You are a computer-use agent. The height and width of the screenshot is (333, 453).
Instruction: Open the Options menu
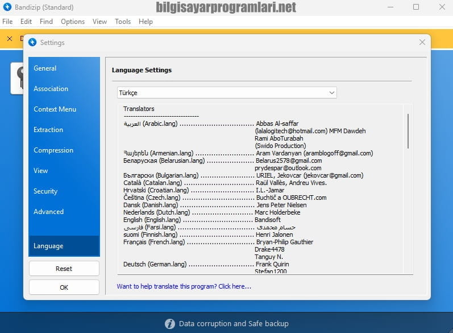[x=73, y=22]
